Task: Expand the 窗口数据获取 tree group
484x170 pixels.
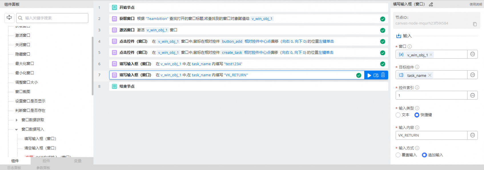Action: (x=17, y=120)
